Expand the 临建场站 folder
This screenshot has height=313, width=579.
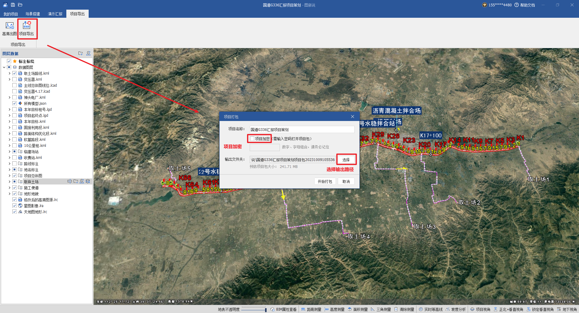click(x=9, y=152)
